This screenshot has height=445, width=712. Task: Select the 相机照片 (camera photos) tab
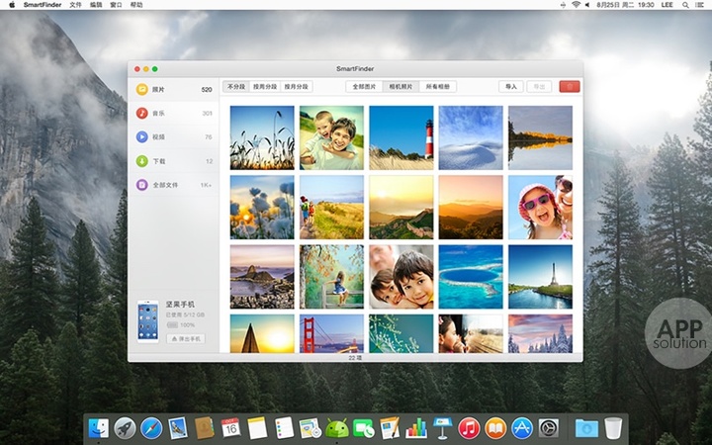(400, 87)
